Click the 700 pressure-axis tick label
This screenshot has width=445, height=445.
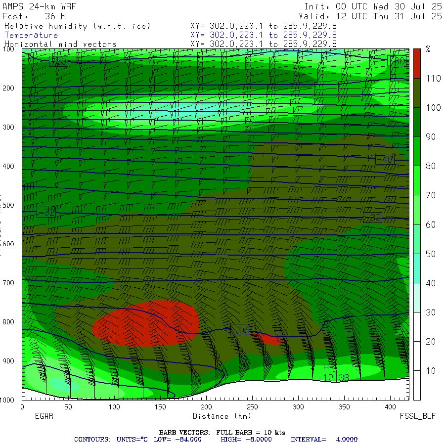click(x=8, y=283)
